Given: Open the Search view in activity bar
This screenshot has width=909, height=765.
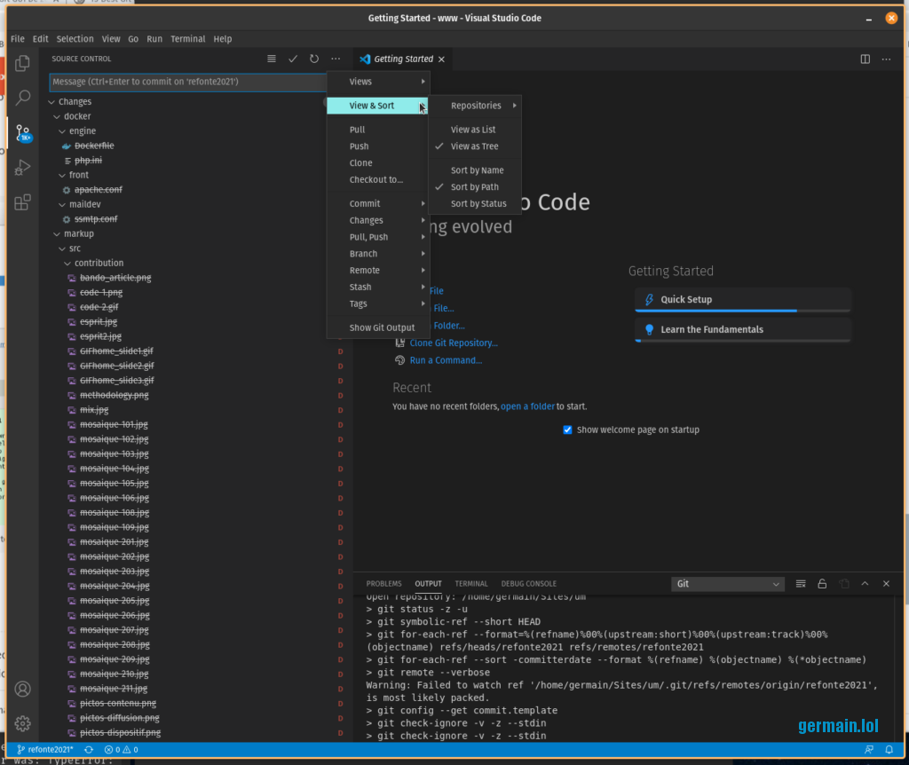Looking at the screenshot, I should point(23,98).
